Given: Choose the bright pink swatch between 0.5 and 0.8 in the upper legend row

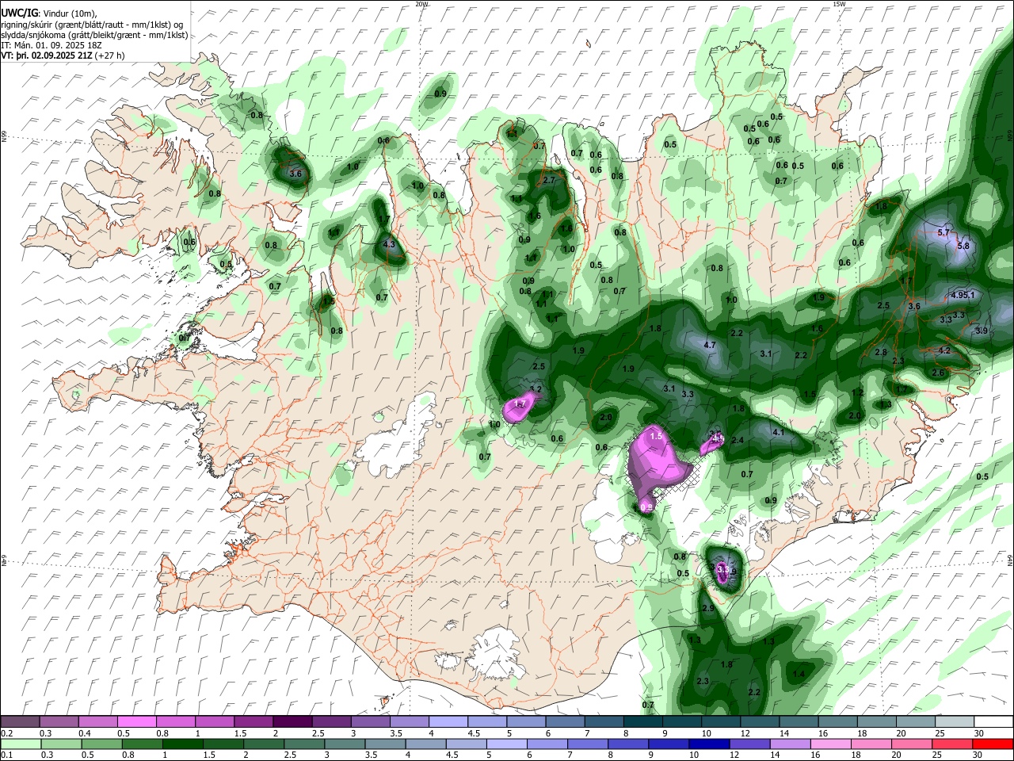Looking at the screenshot, I should click(x=136, y=721).
